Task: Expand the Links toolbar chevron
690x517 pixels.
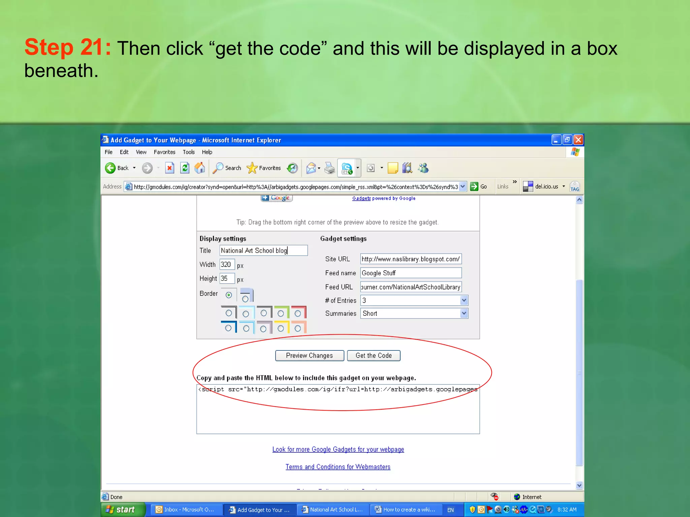Action: [514, 182]
